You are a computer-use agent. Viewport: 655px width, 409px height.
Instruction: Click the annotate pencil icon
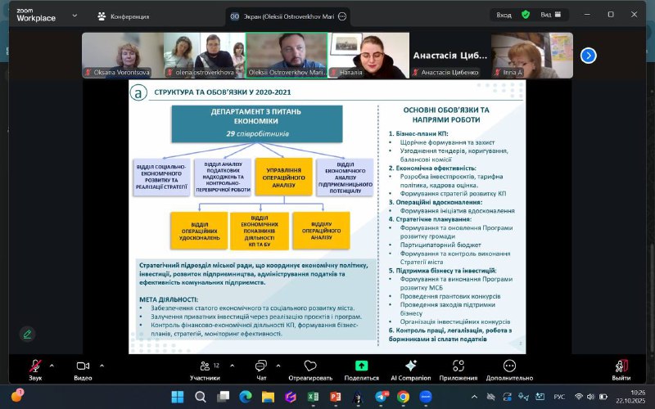click(x=28, y=334)
